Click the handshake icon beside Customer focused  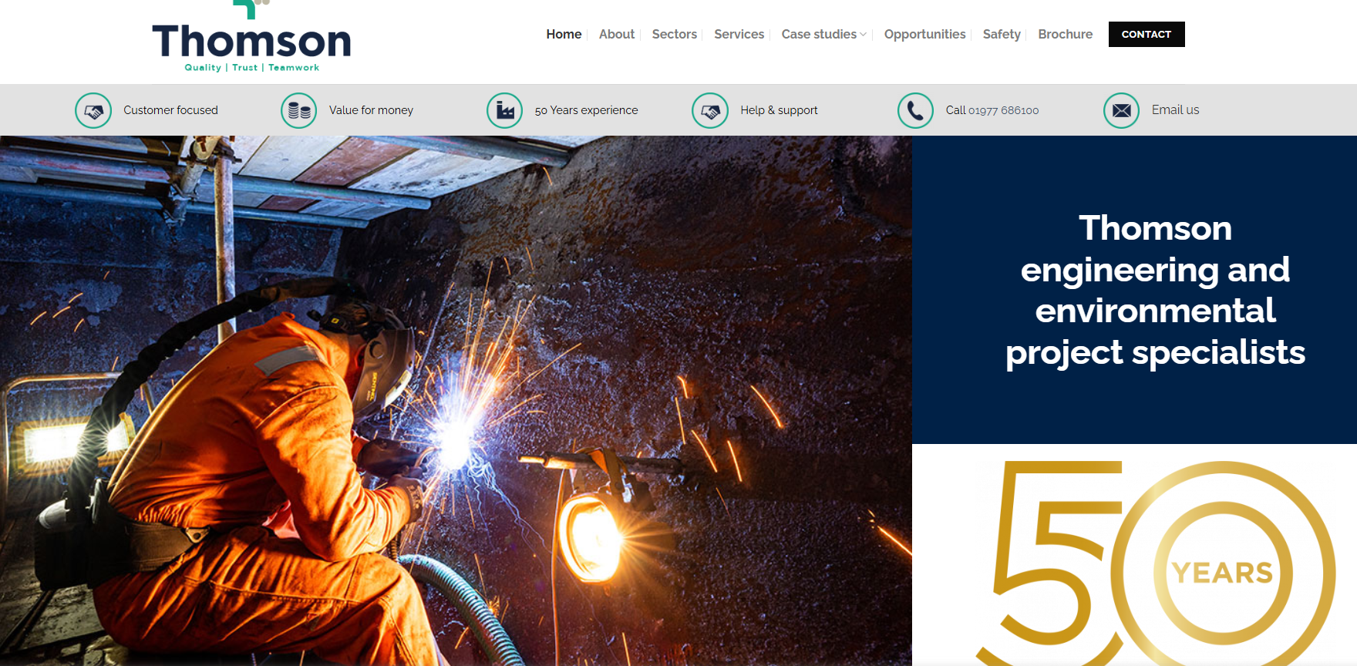pyautogui.click(x=93, y=111)
